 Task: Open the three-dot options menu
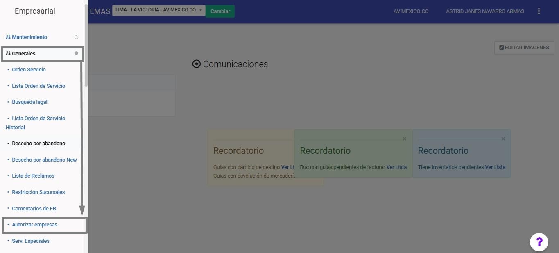click(539, 11)
